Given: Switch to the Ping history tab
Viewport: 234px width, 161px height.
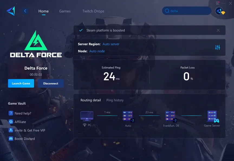Looking at the screenshot, I should point(115,100).
